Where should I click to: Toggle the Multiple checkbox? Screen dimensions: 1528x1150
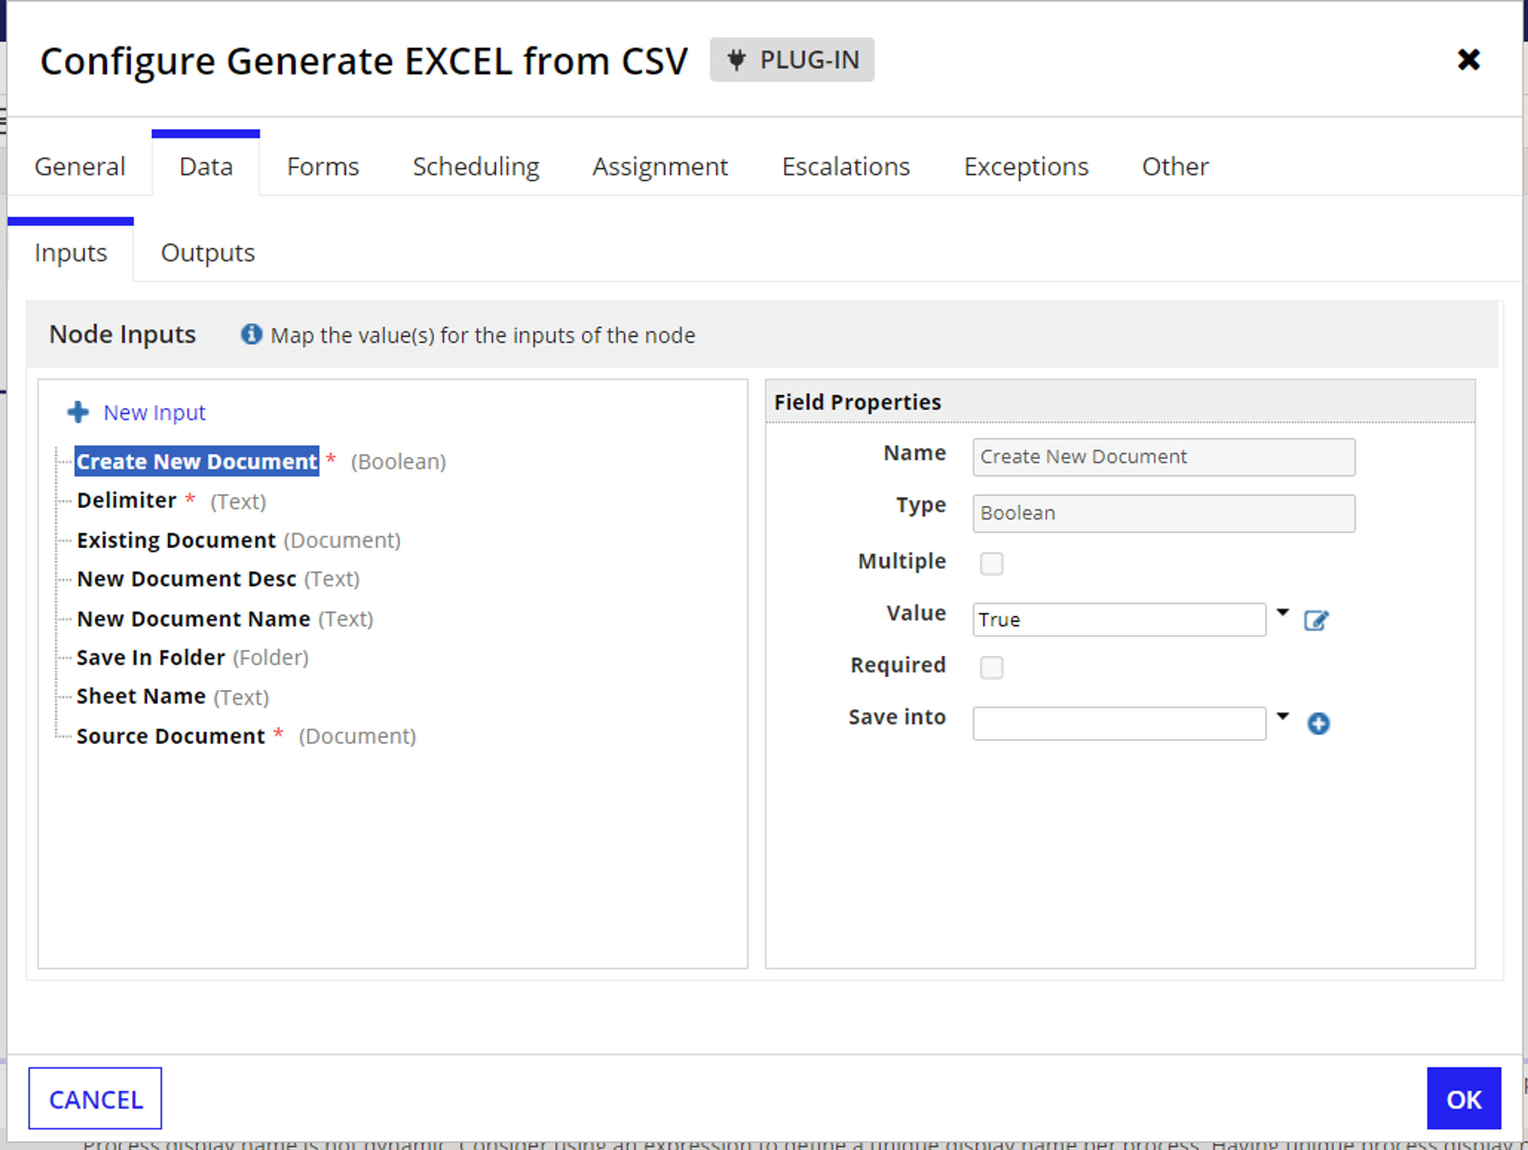(991, 563)
